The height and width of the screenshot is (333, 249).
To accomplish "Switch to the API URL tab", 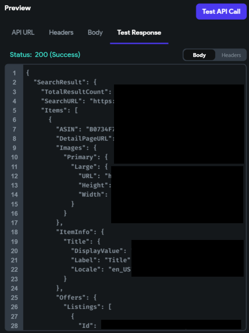I will pyautogui.click(x=23, y=32).
